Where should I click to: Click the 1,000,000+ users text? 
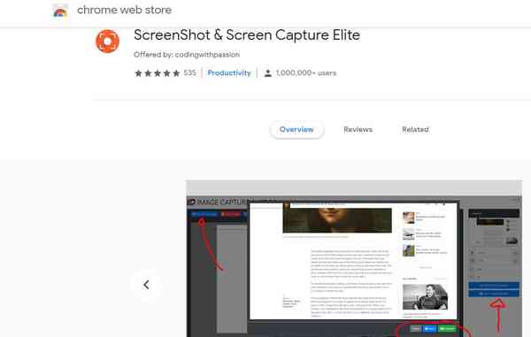click(x=306, y=73)
